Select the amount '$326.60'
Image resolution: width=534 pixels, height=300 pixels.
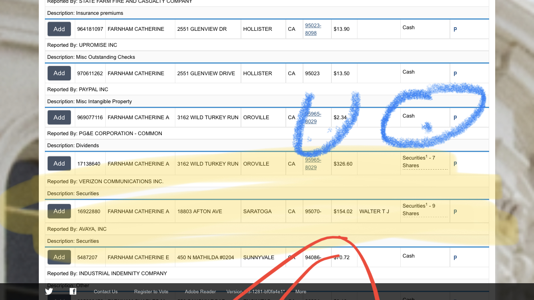tap(343, 164)
